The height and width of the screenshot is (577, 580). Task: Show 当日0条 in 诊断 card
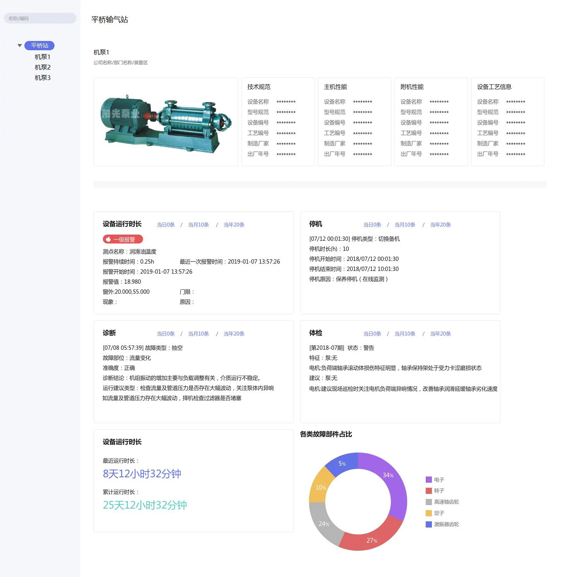click(166, 334)
